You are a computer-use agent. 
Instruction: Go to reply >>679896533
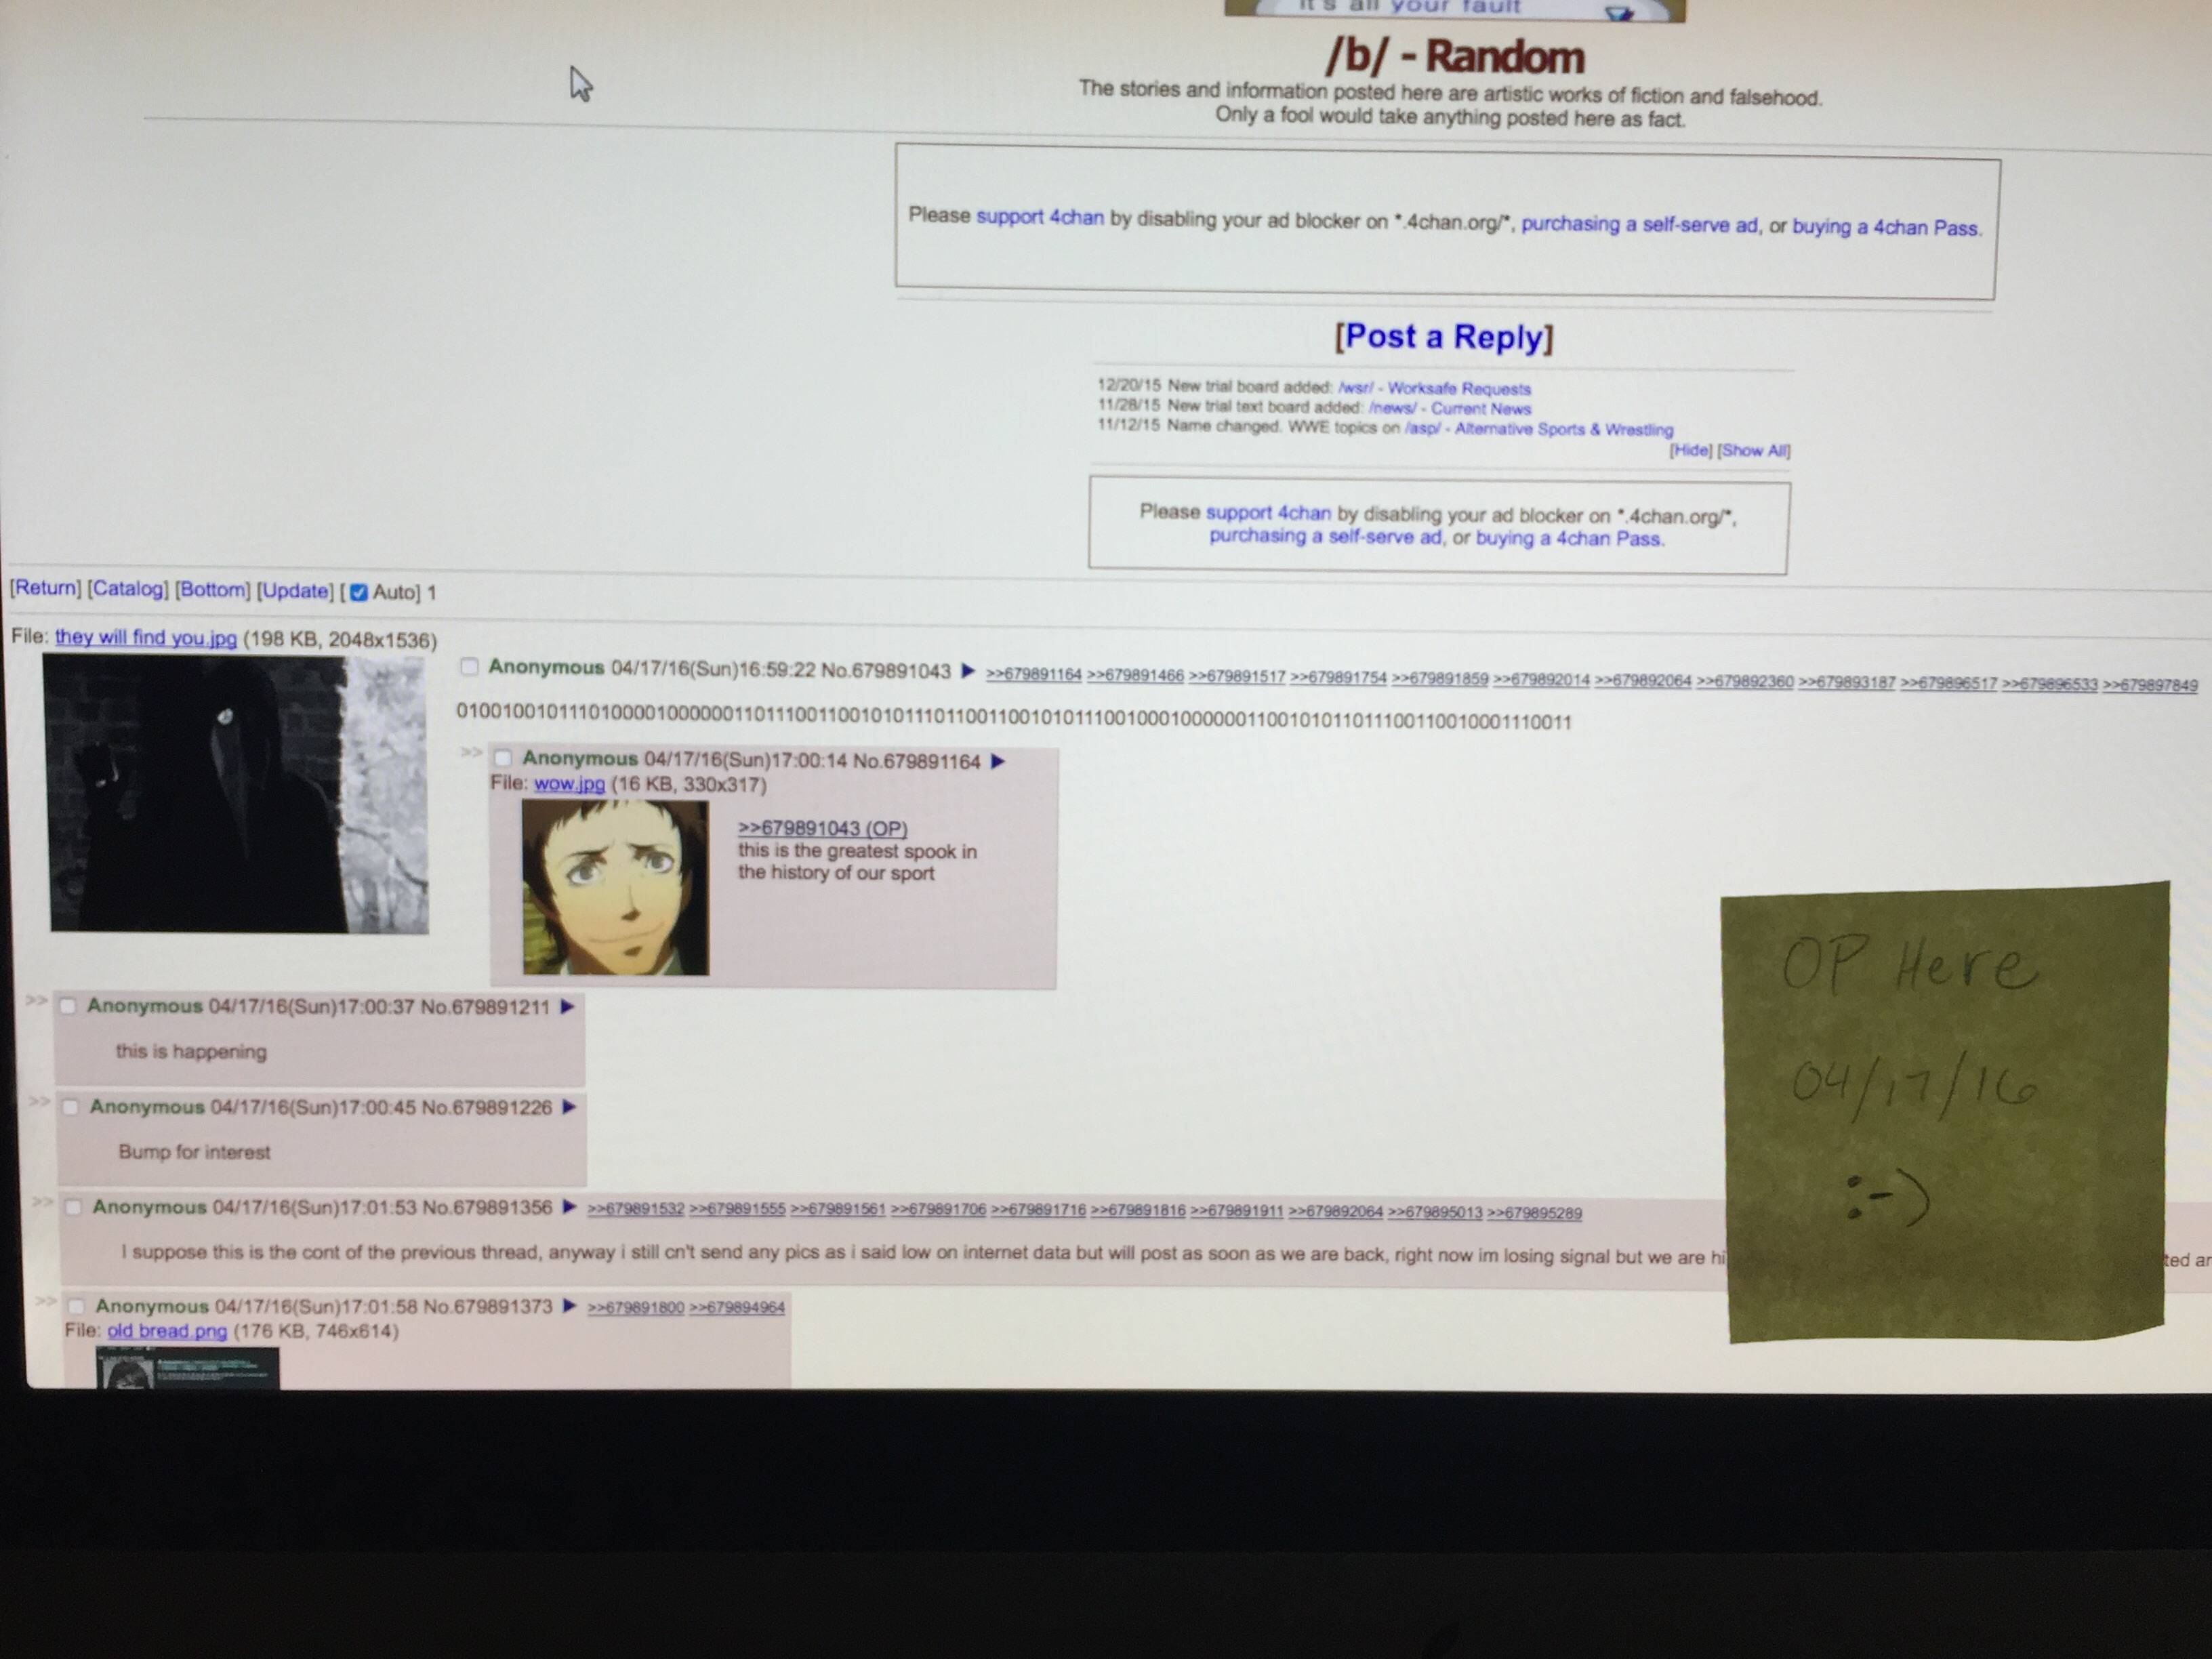pyautogui.click(x=2050, y=684)
